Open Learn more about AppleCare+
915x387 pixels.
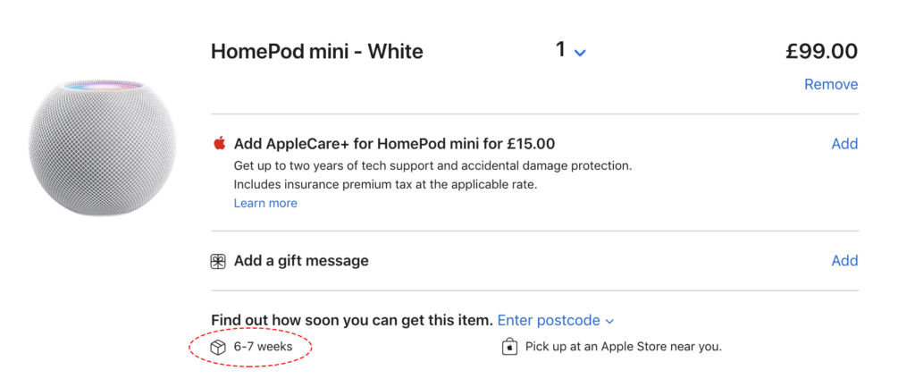pos(265,203)
